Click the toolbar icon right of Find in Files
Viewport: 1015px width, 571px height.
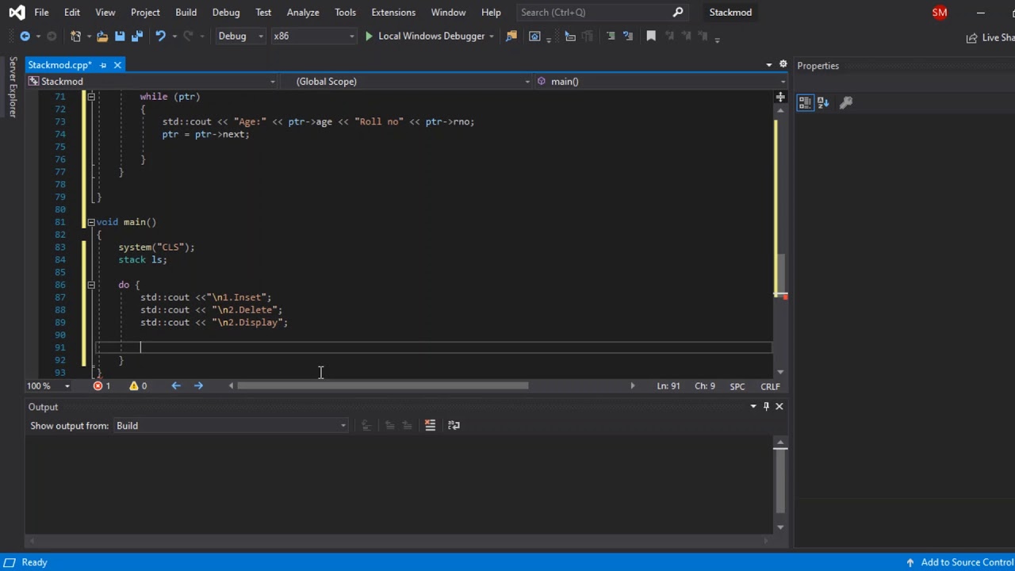[x=534, y=36]
